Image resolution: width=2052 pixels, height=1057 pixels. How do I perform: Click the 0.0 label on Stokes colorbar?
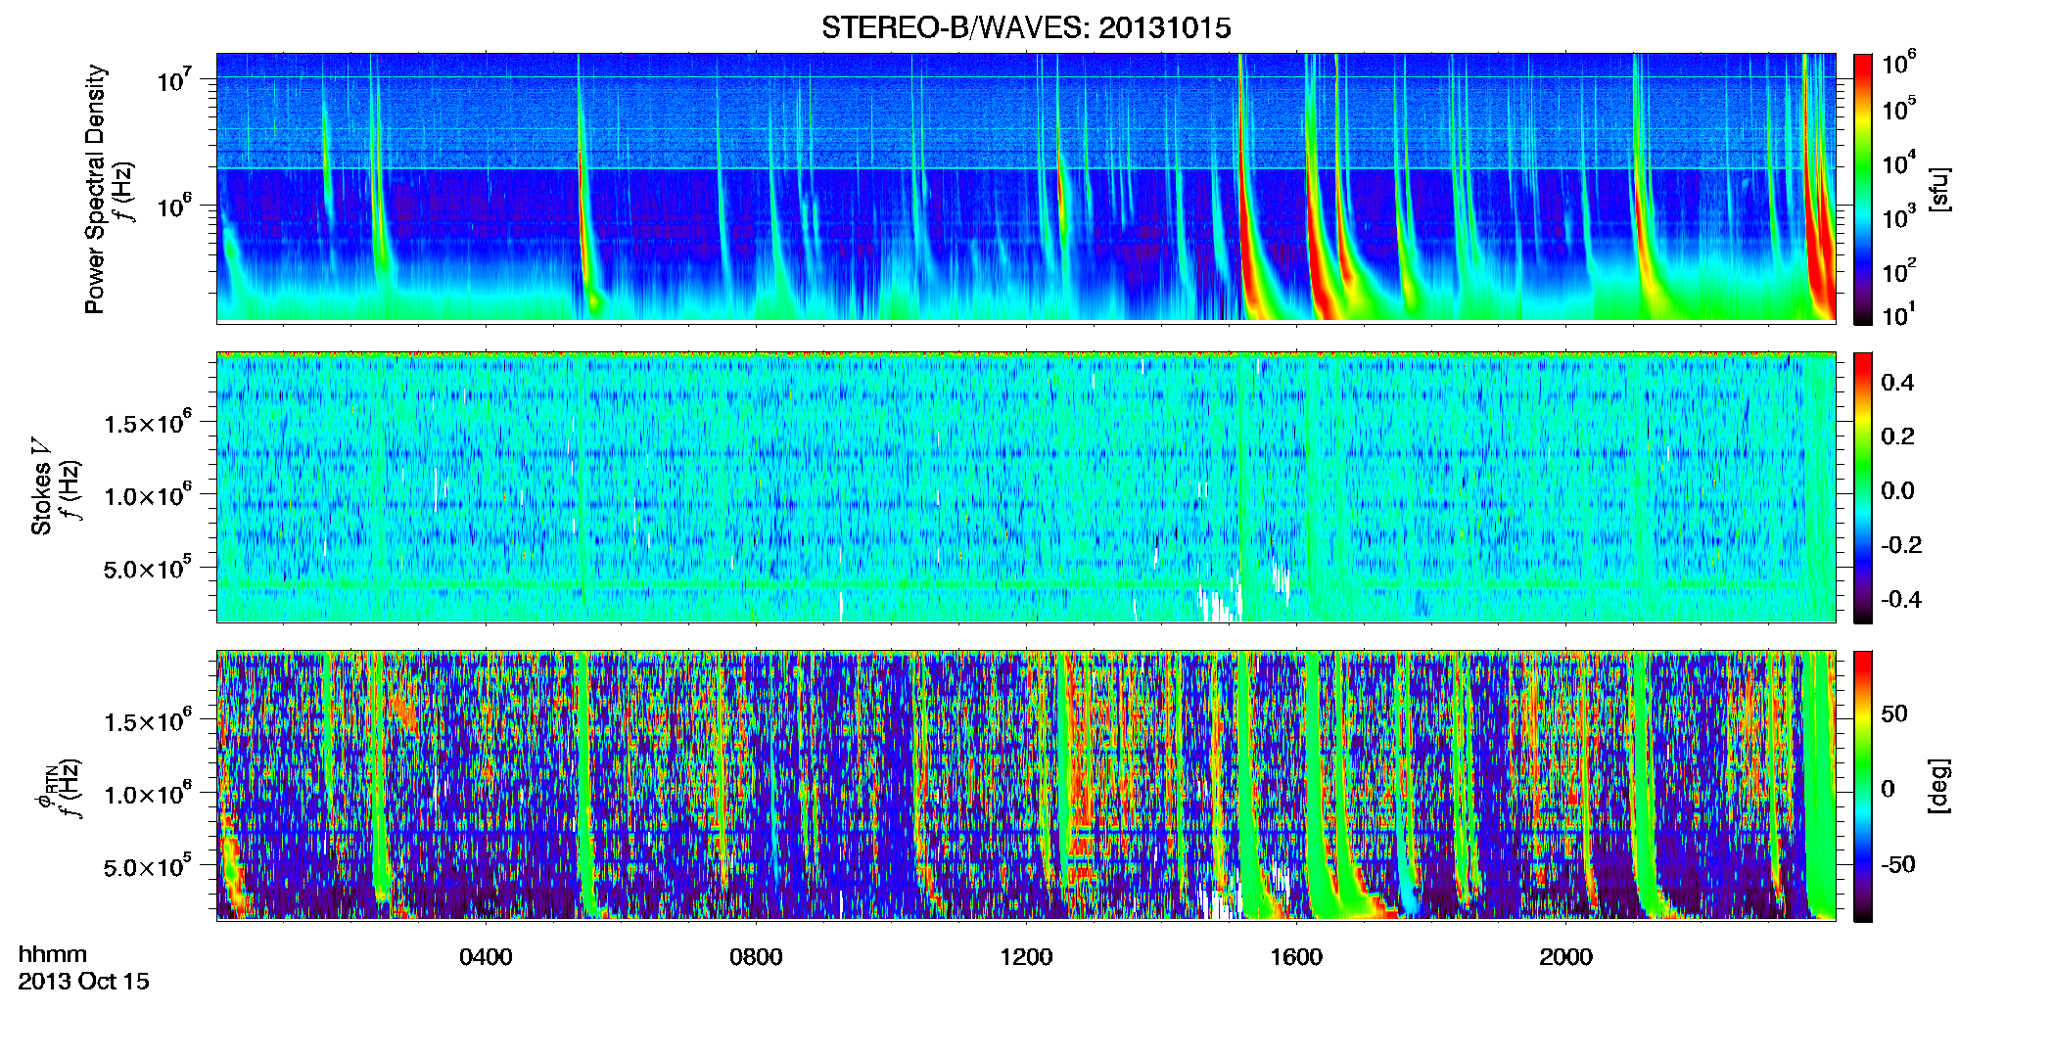point(1897,490)
